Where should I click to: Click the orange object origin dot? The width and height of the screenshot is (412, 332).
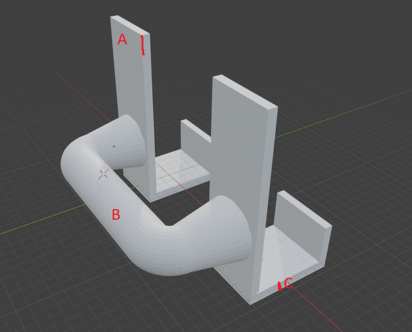[x=114, y=147]
